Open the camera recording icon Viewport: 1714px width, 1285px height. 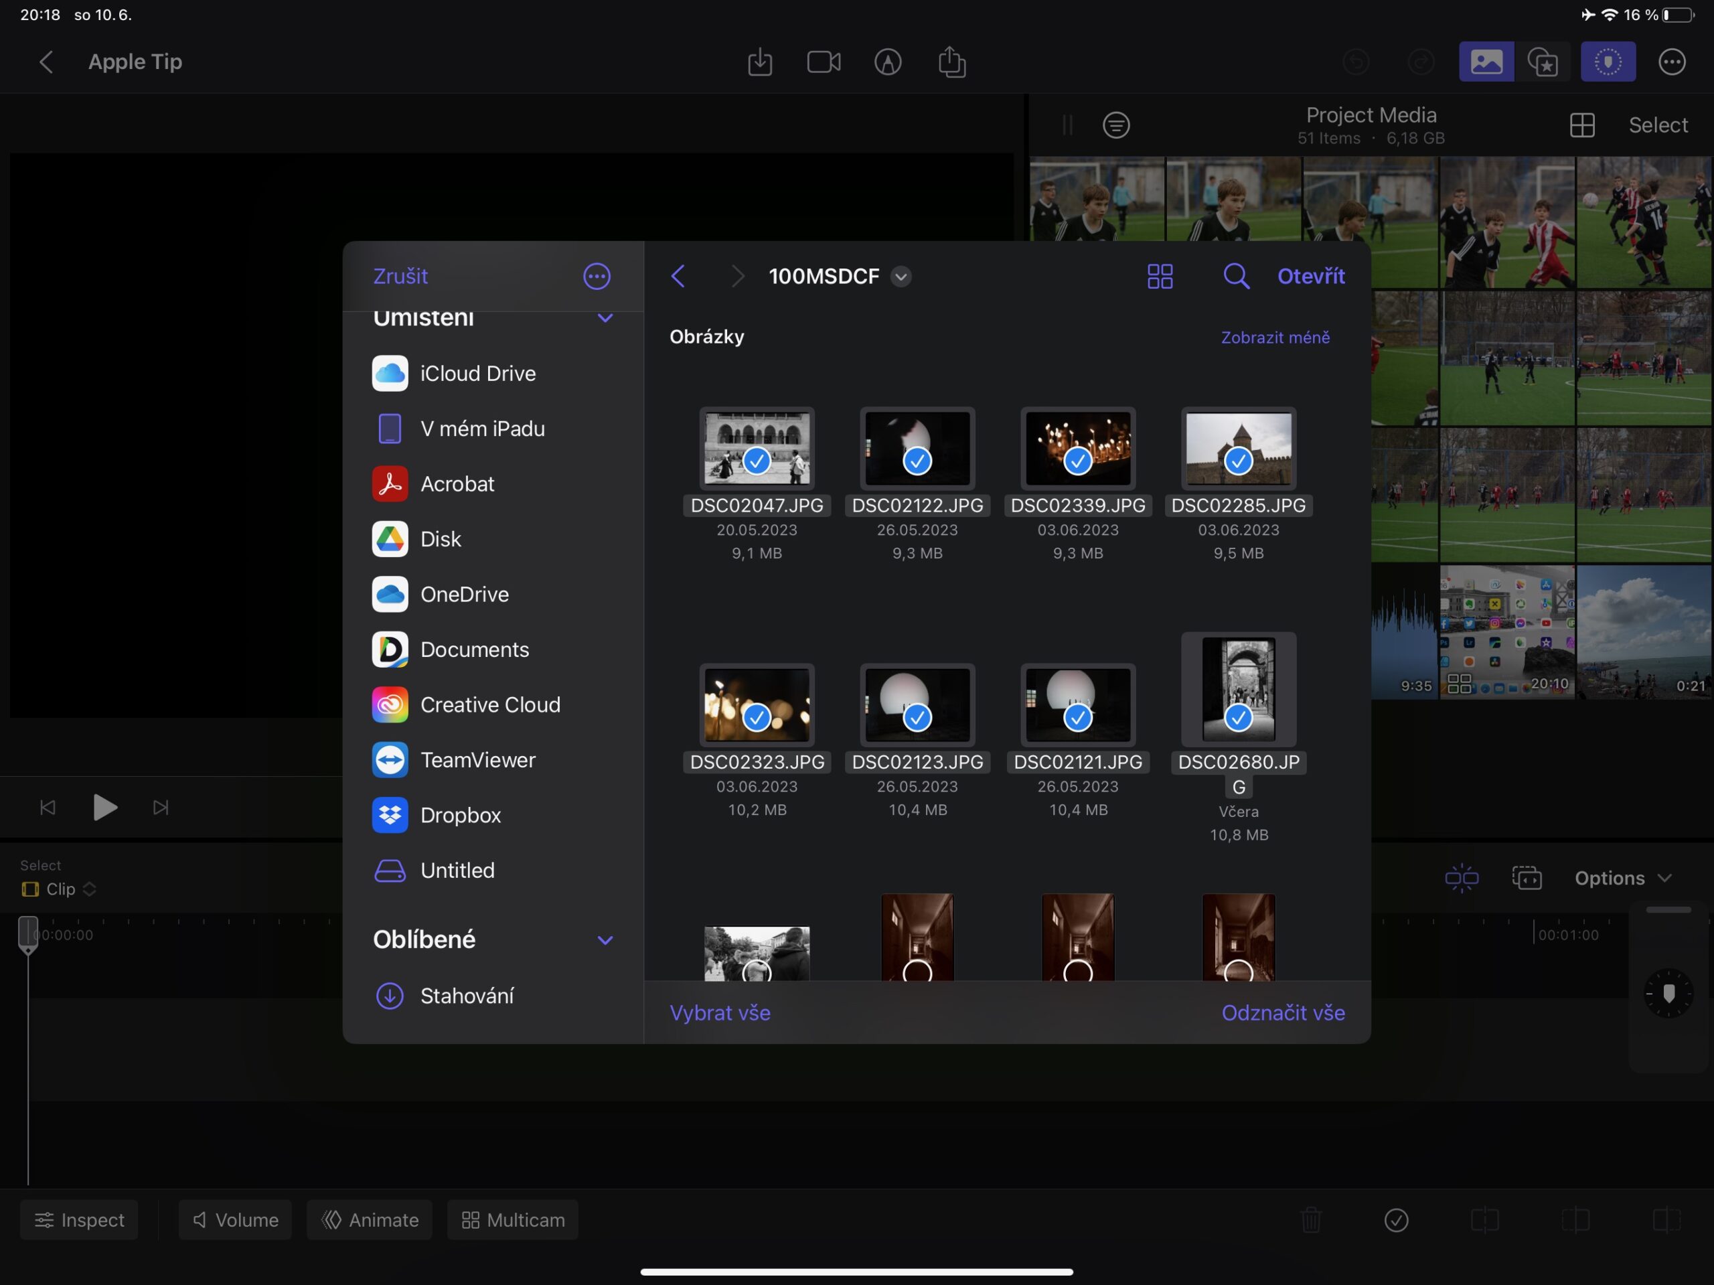coord(823,62)
